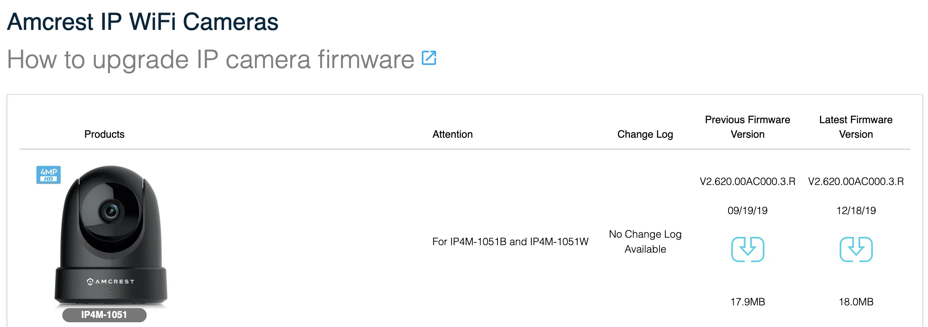Click the Latest Firmware Version header
928x327 pixels.
click(856, 127)
